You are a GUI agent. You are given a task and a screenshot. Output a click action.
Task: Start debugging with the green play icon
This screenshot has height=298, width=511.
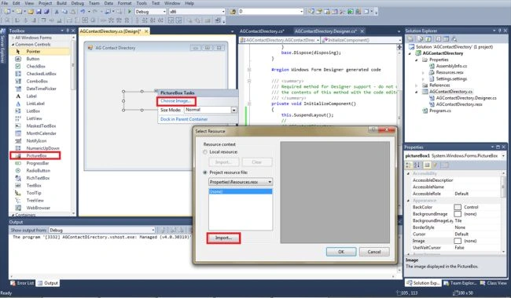point(130,12)
